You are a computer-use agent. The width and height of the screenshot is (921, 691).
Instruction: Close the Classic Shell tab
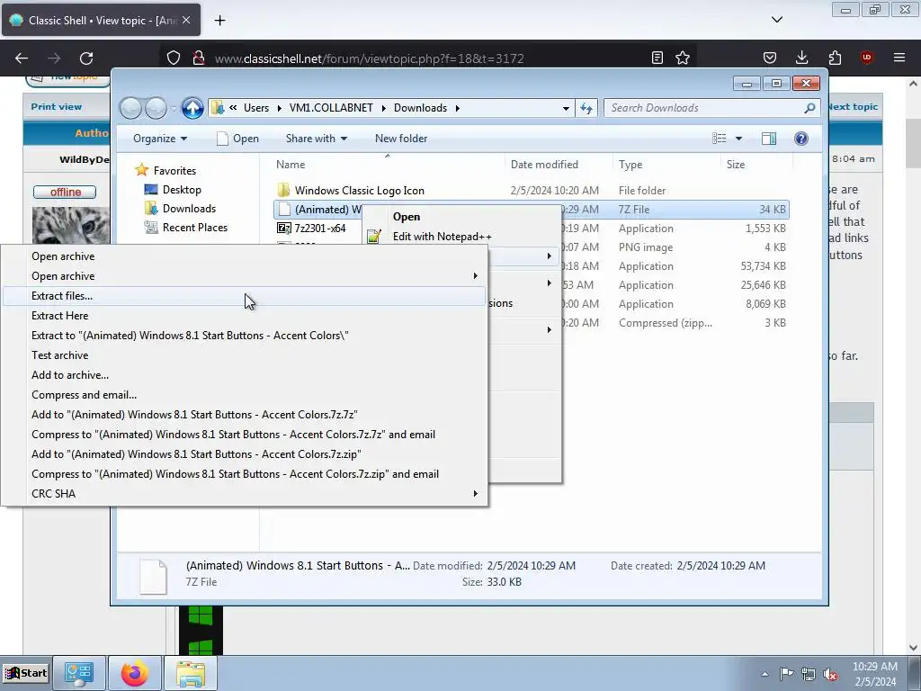click(x=186, y=20)
